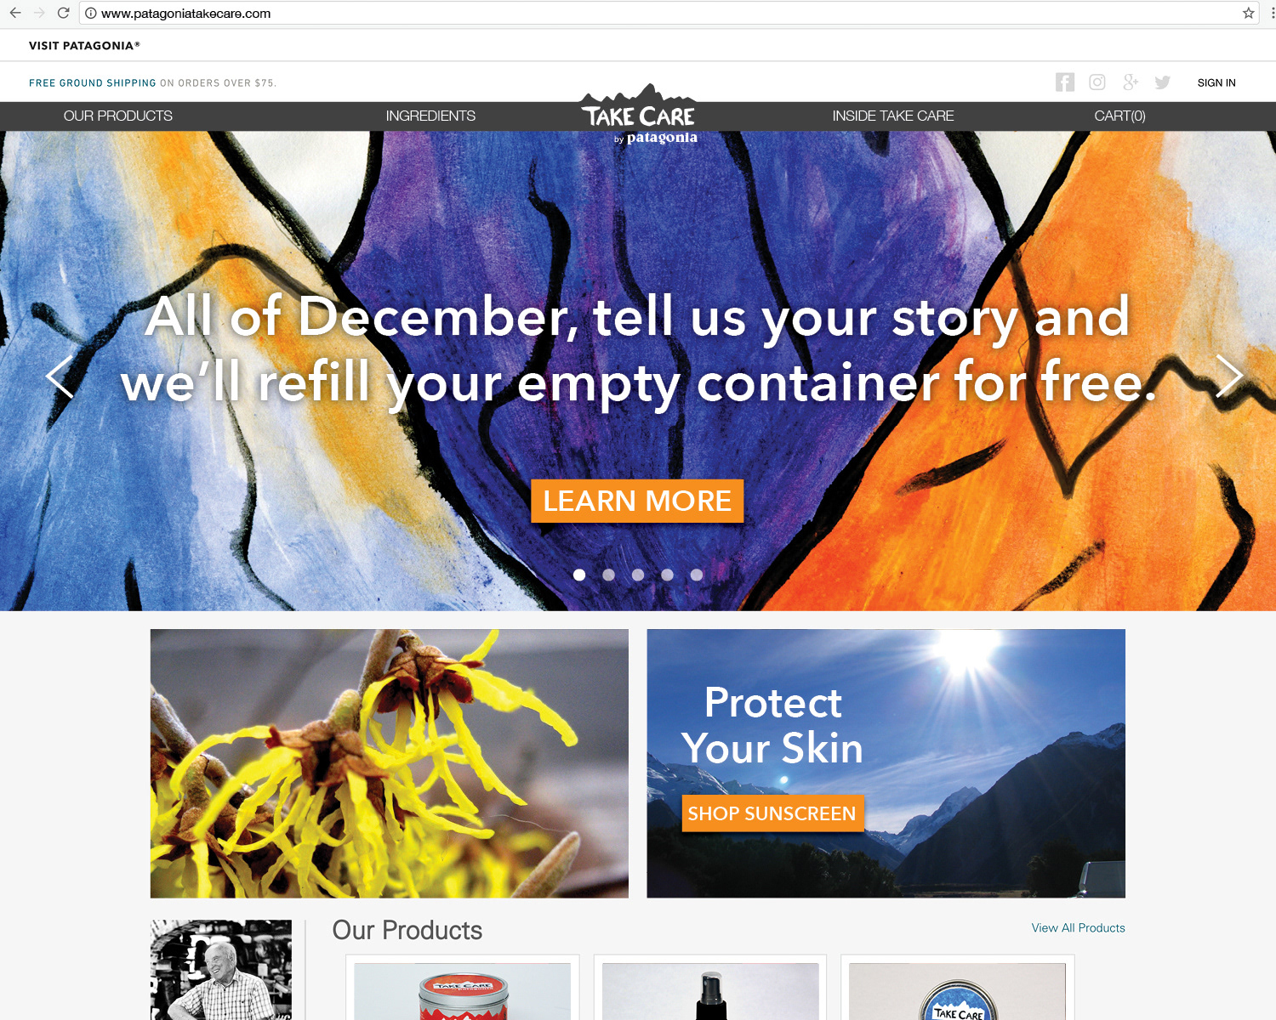
Task: Advance to the next carousel slide
Action: coord(1229,376)
